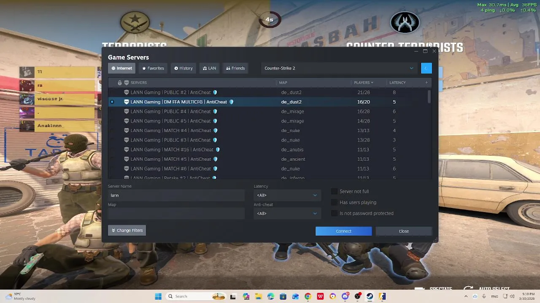Open the Latency filter dropdown

tap(287, 195)
